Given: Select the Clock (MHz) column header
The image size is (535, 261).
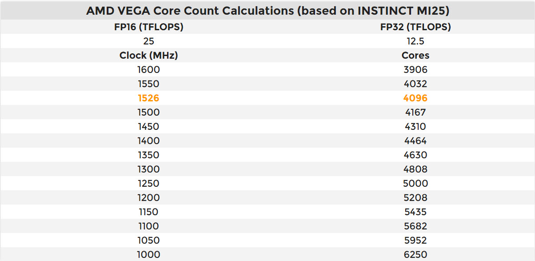Looking at the screenshot, I should [148, 56].
